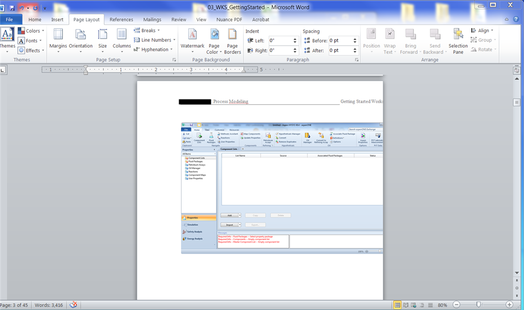Open the Columns menu
The height and width of the screenshot is (310, 524).
point(122,41)
